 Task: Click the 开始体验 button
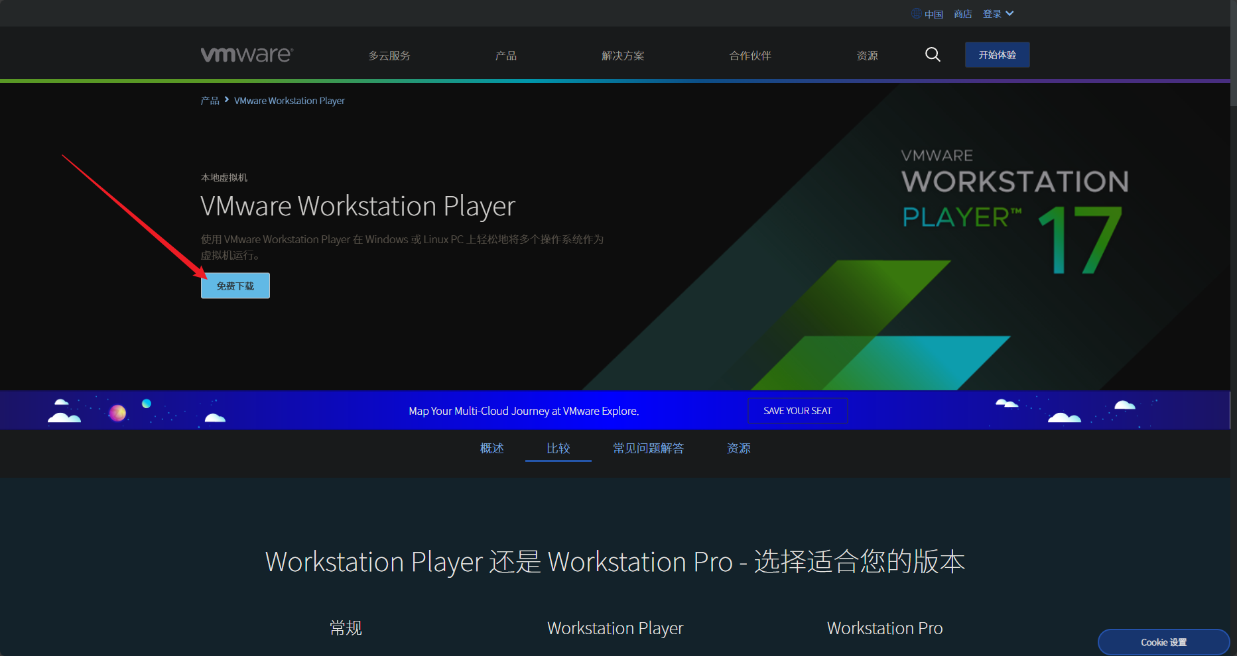coord(997,55)
